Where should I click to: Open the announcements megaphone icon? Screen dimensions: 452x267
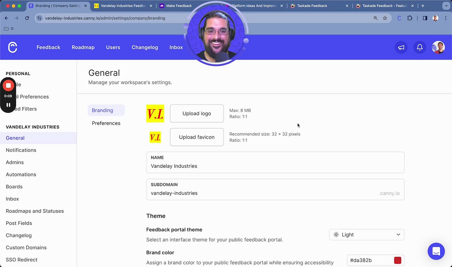click(401, 47)
